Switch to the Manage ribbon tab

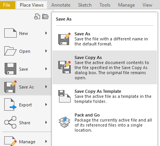tap(127, 5)
